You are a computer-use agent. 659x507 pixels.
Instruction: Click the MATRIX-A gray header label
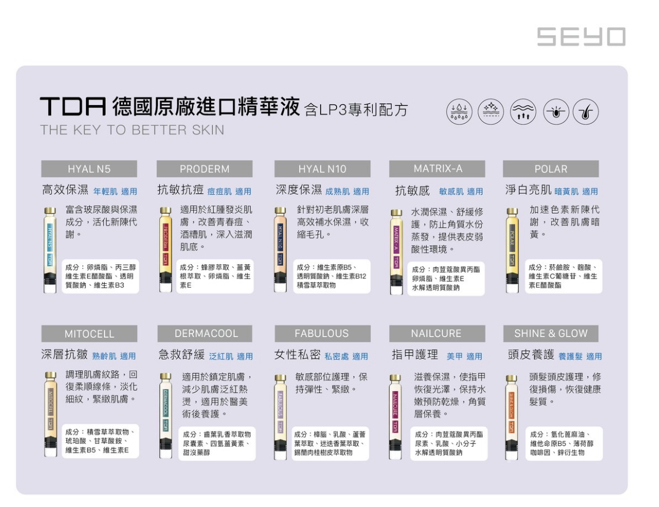pyautogui.click(x=437, y=169)
